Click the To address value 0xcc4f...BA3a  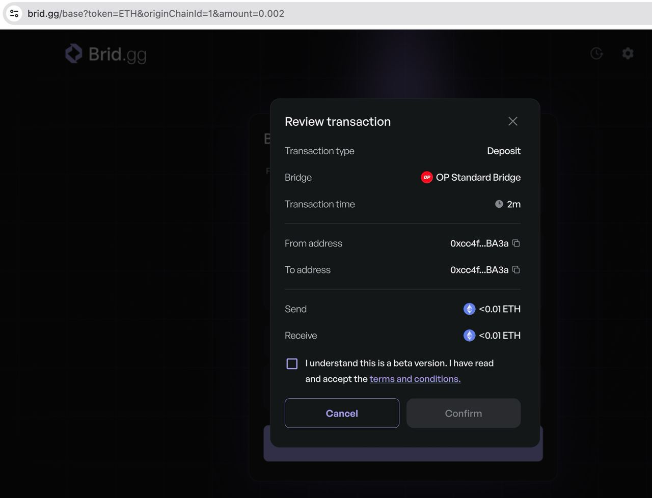479,270
